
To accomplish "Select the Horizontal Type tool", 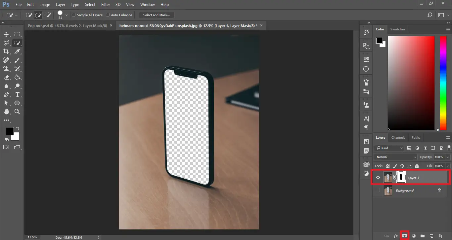I will [17, 94].
